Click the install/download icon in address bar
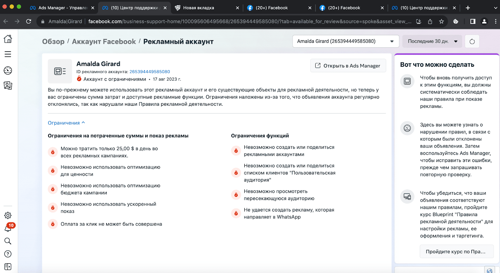The width and height of the screenshot is (500, 273). coord(419,21)
